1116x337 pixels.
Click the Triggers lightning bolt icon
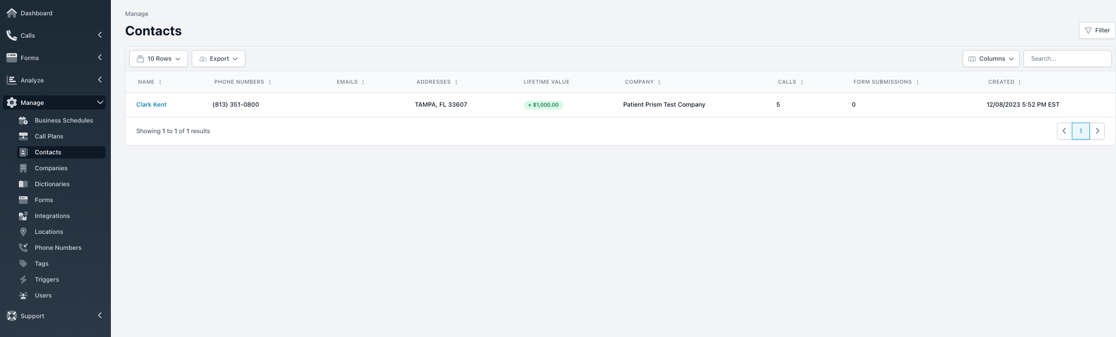pos(24,279)
